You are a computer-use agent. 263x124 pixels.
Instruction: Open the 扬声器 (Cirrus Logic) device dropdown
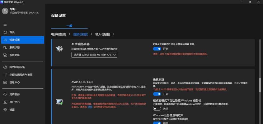click(x=94, y=55)
